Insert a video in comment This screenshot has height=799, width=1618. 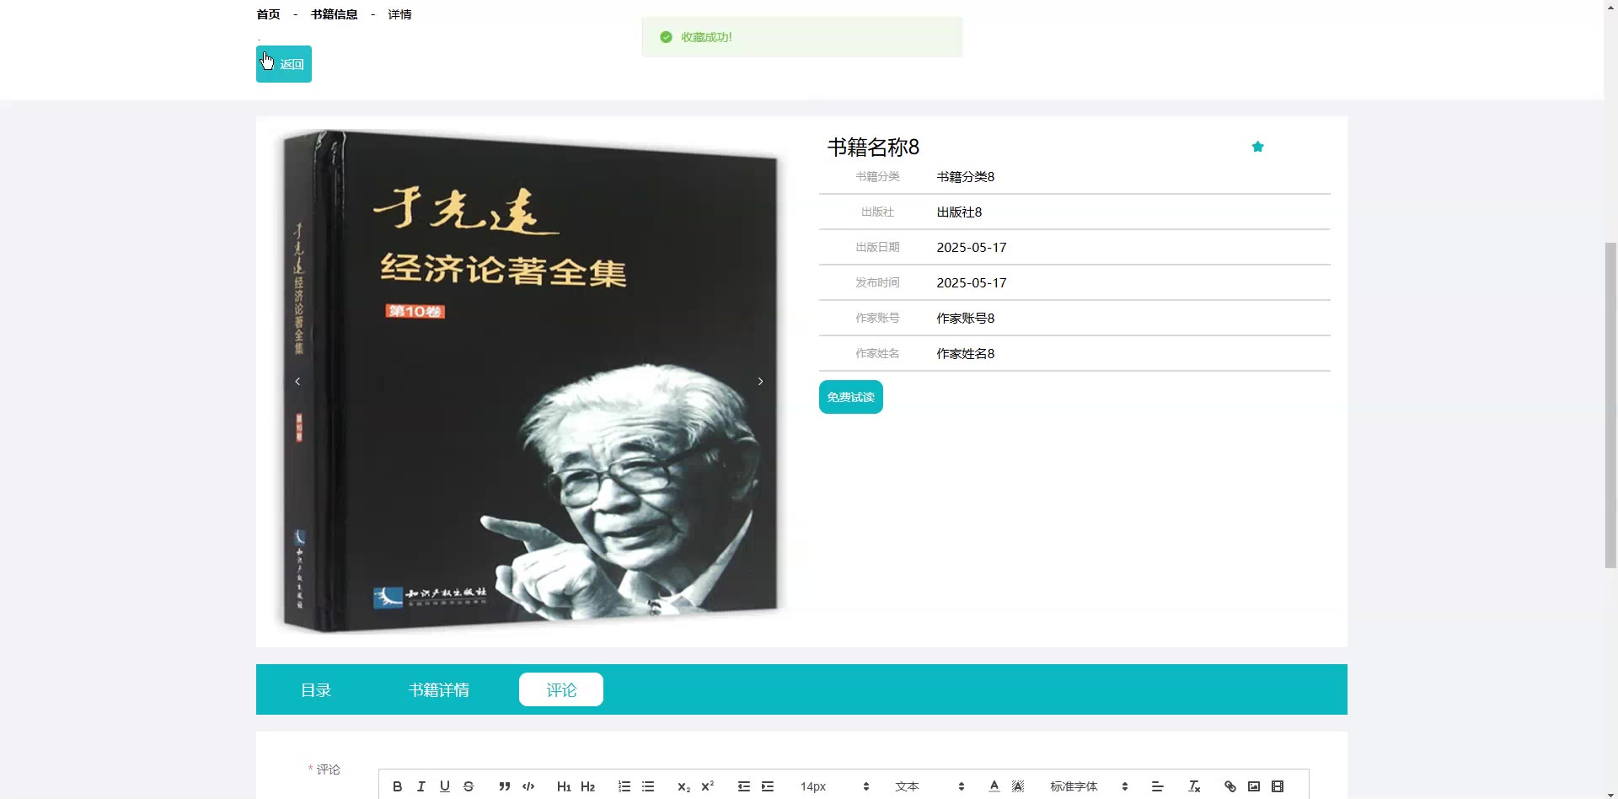[1278, 786]
